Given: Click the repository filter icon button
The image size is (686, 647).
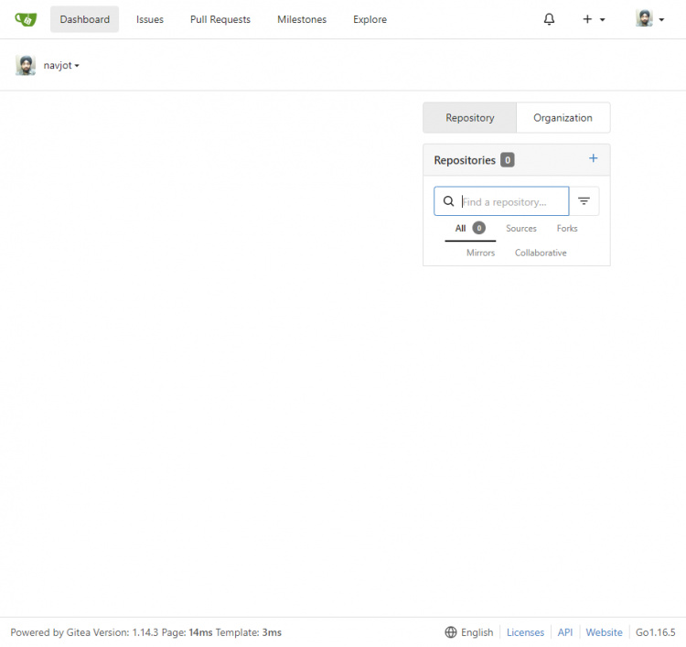Looking at the screenshot, I should pyautogui.click(x=584, y=201).
